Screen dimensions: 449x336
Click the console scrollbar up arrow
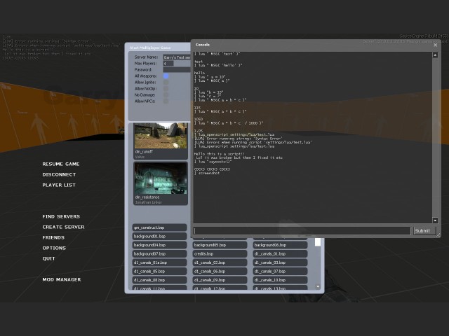[x=435, y=55]
